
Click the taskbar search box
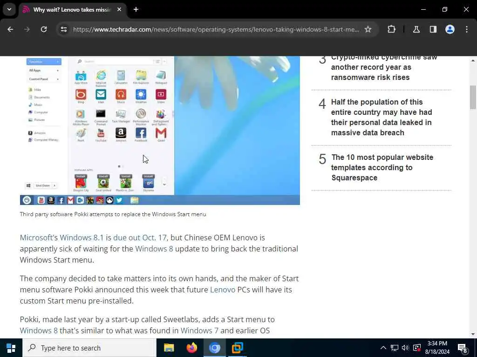point(89,348)
